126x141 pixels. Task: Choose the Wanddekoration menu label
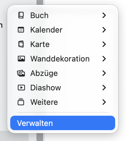tap(60, 59)
